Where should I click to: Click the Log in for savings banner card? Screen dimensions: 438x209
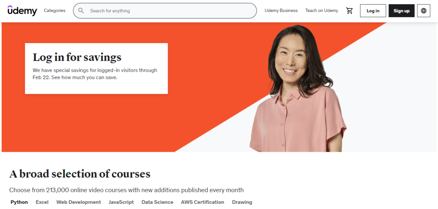(x=96, y=69)
